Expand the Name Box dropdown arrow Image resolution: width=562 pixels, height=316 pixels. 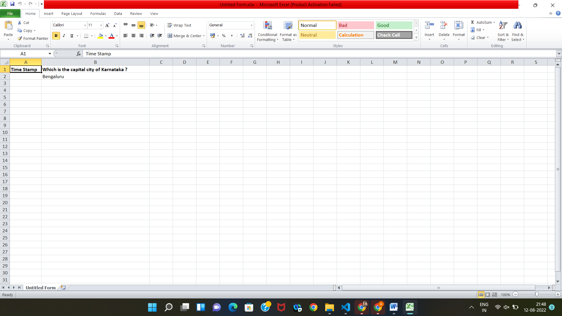tap(50, 54)
